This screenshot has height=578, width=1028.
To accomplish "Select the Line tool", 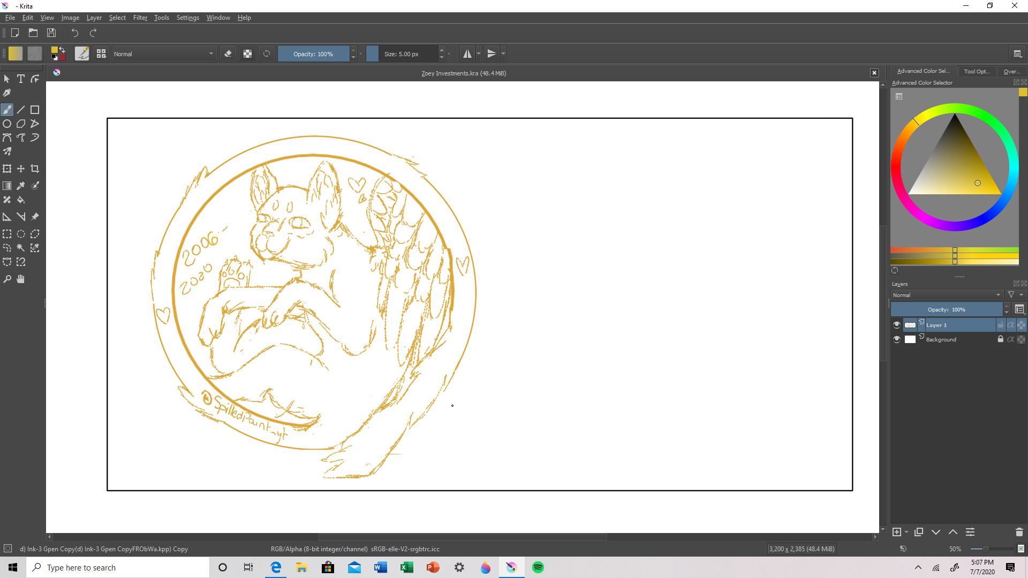I will pyautogui.click(x=21, y=110).
